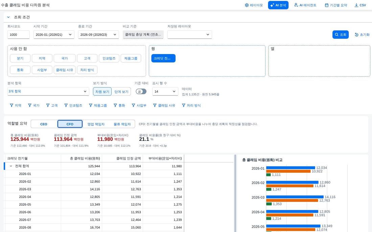This screenshot has height=232, width=372.
Task: Open the 인코텀즈 funnel filter
Action: click(x=73, y=105)
